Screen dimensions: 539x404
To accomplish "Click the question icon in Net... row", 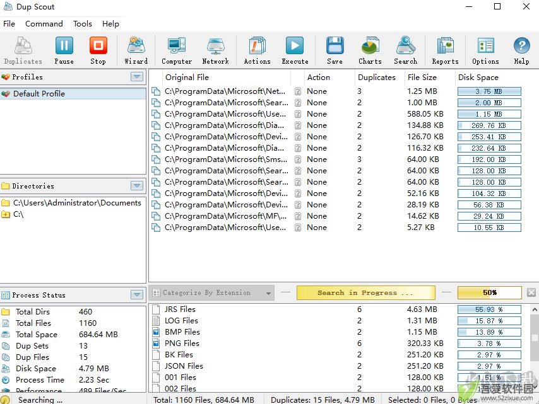I will coord(298,91).
